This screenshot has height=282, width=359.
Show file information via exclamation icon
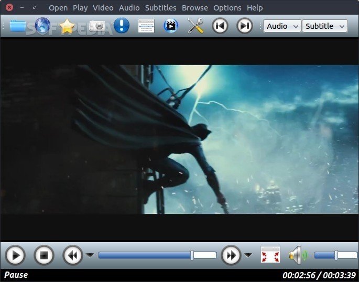point(121,26)
